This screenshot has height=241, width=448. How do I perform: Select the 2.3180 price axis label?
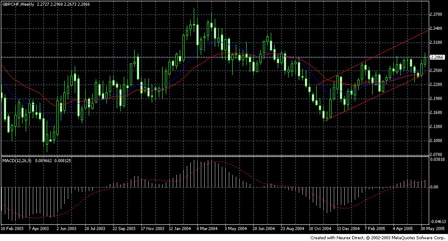pyautogui.click(x=436, y=43)
